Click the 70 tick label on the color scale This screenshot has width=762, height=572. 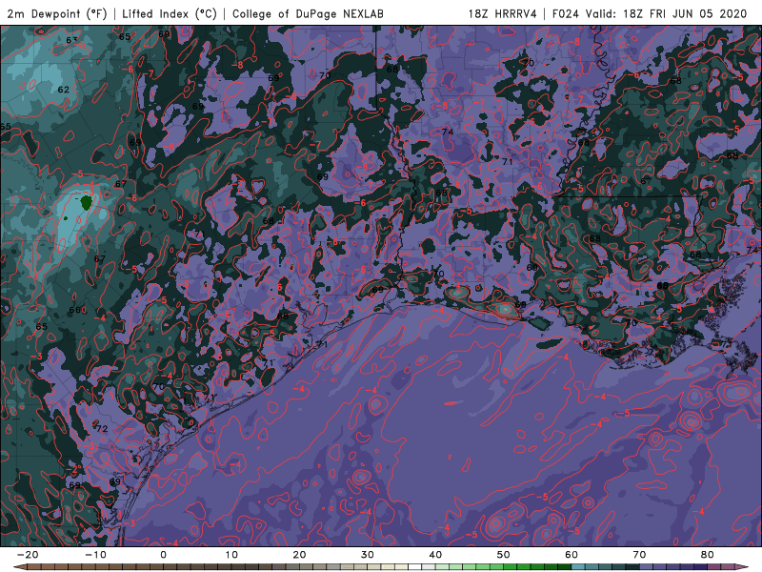pos(639,555)
